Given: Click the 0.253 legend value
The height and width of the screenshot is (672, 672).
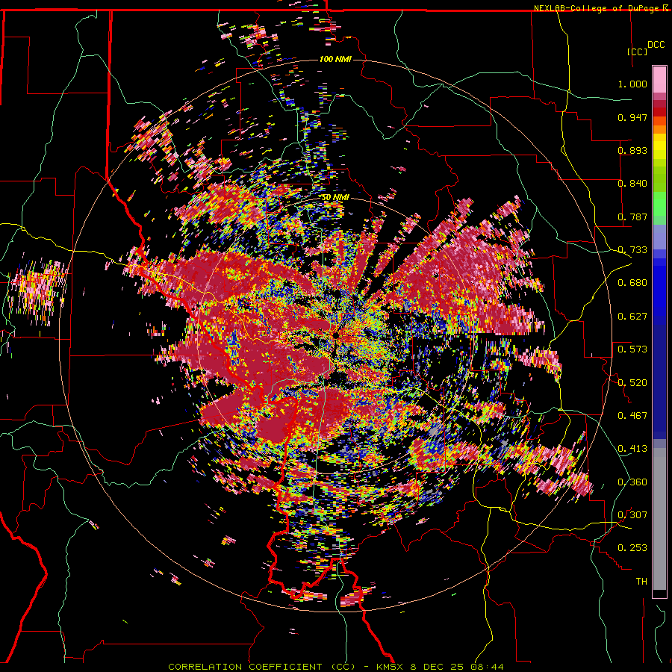Looking at the screenshot, I should coord(632,548).
